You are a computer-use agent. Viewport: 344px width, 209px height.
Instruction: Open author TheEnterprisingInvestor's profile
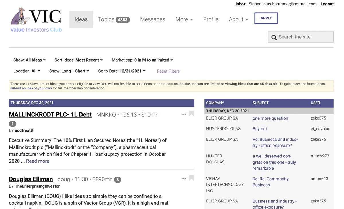(37, 186)
